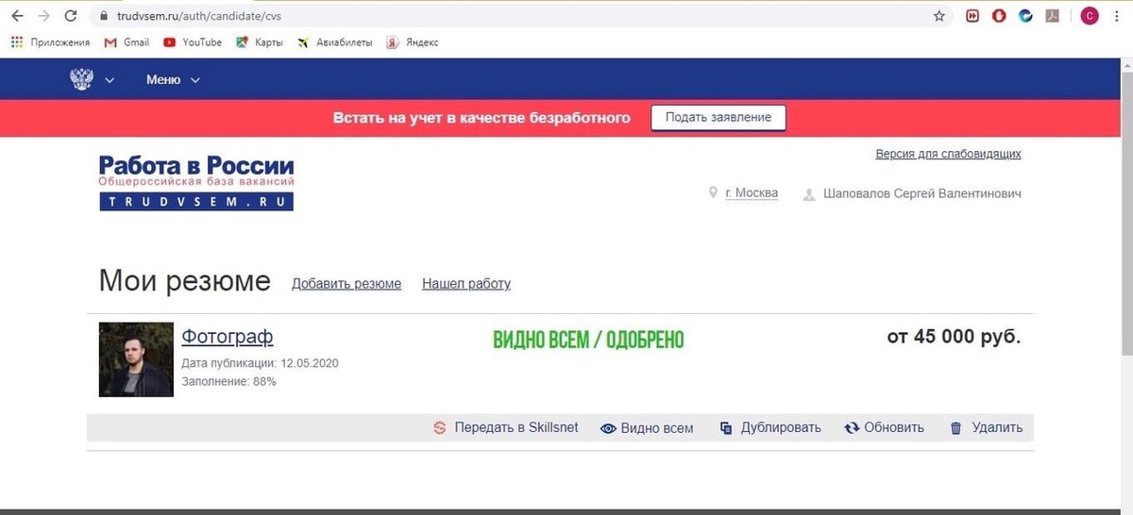Click the refresh arrows icon by Обновить

pyautogui.click(x=852, y=428)
